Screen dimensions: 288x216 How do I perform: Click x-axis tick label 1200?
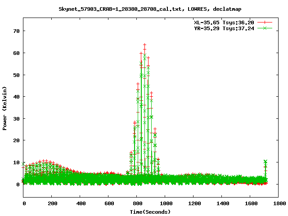[194, 203]
